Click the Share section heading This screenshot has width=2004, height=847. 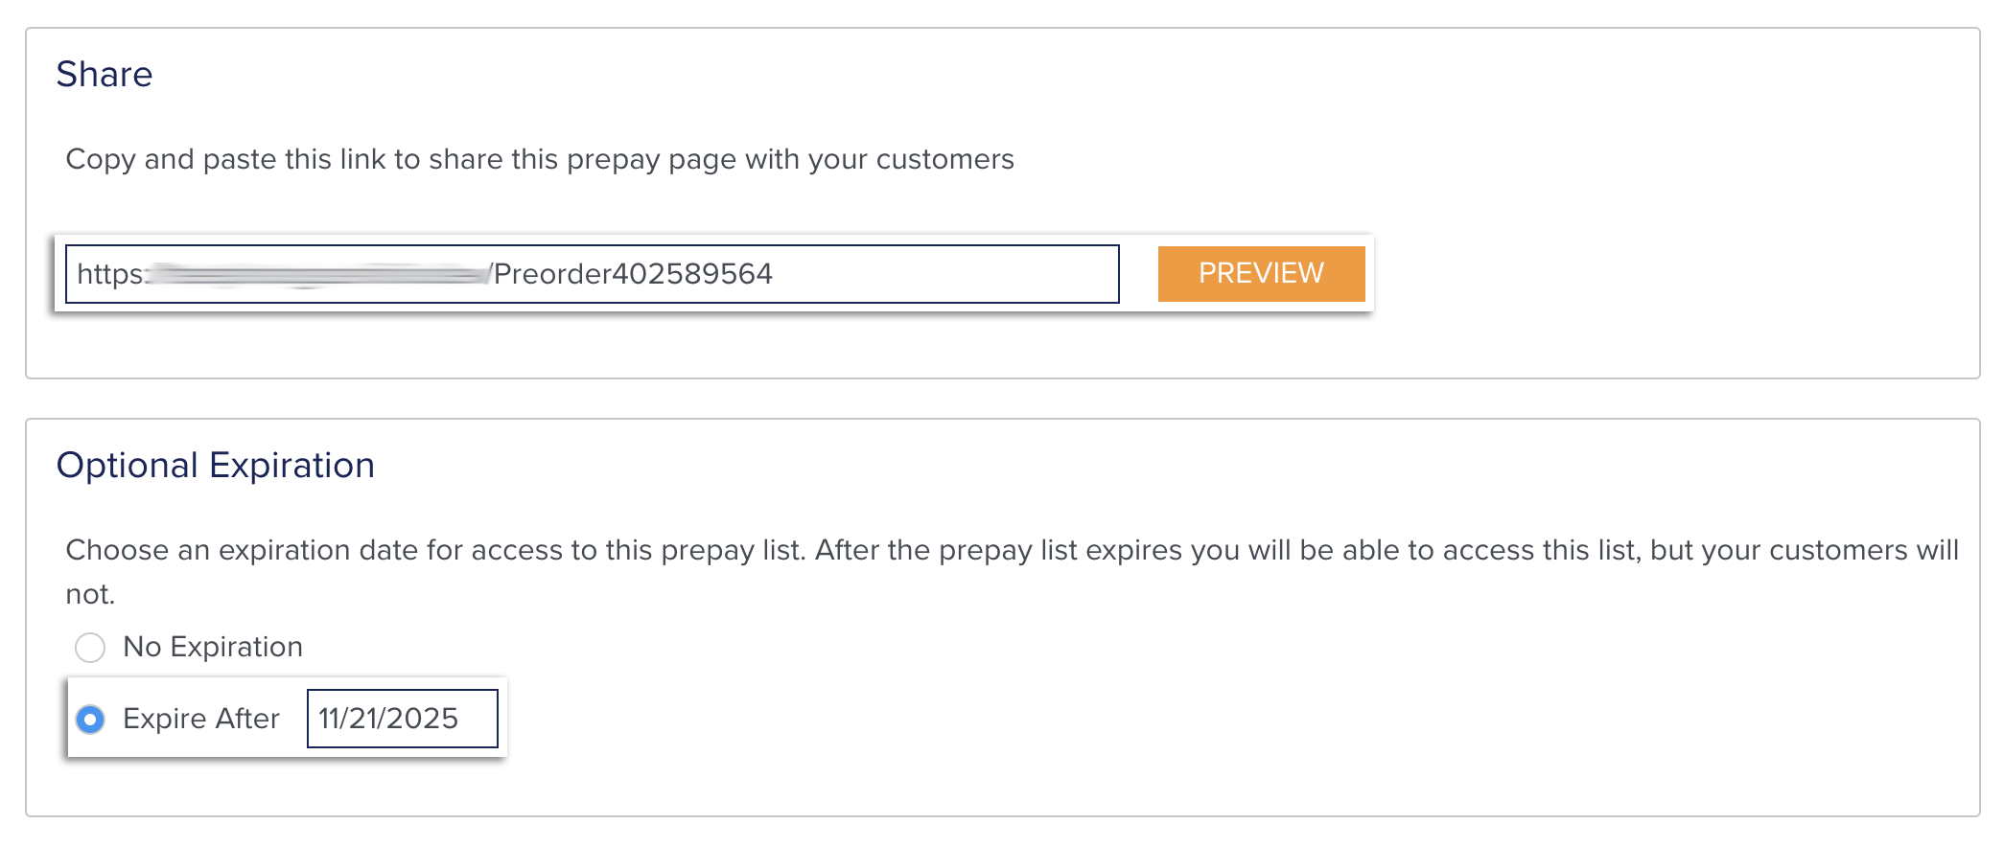(105, 75)
